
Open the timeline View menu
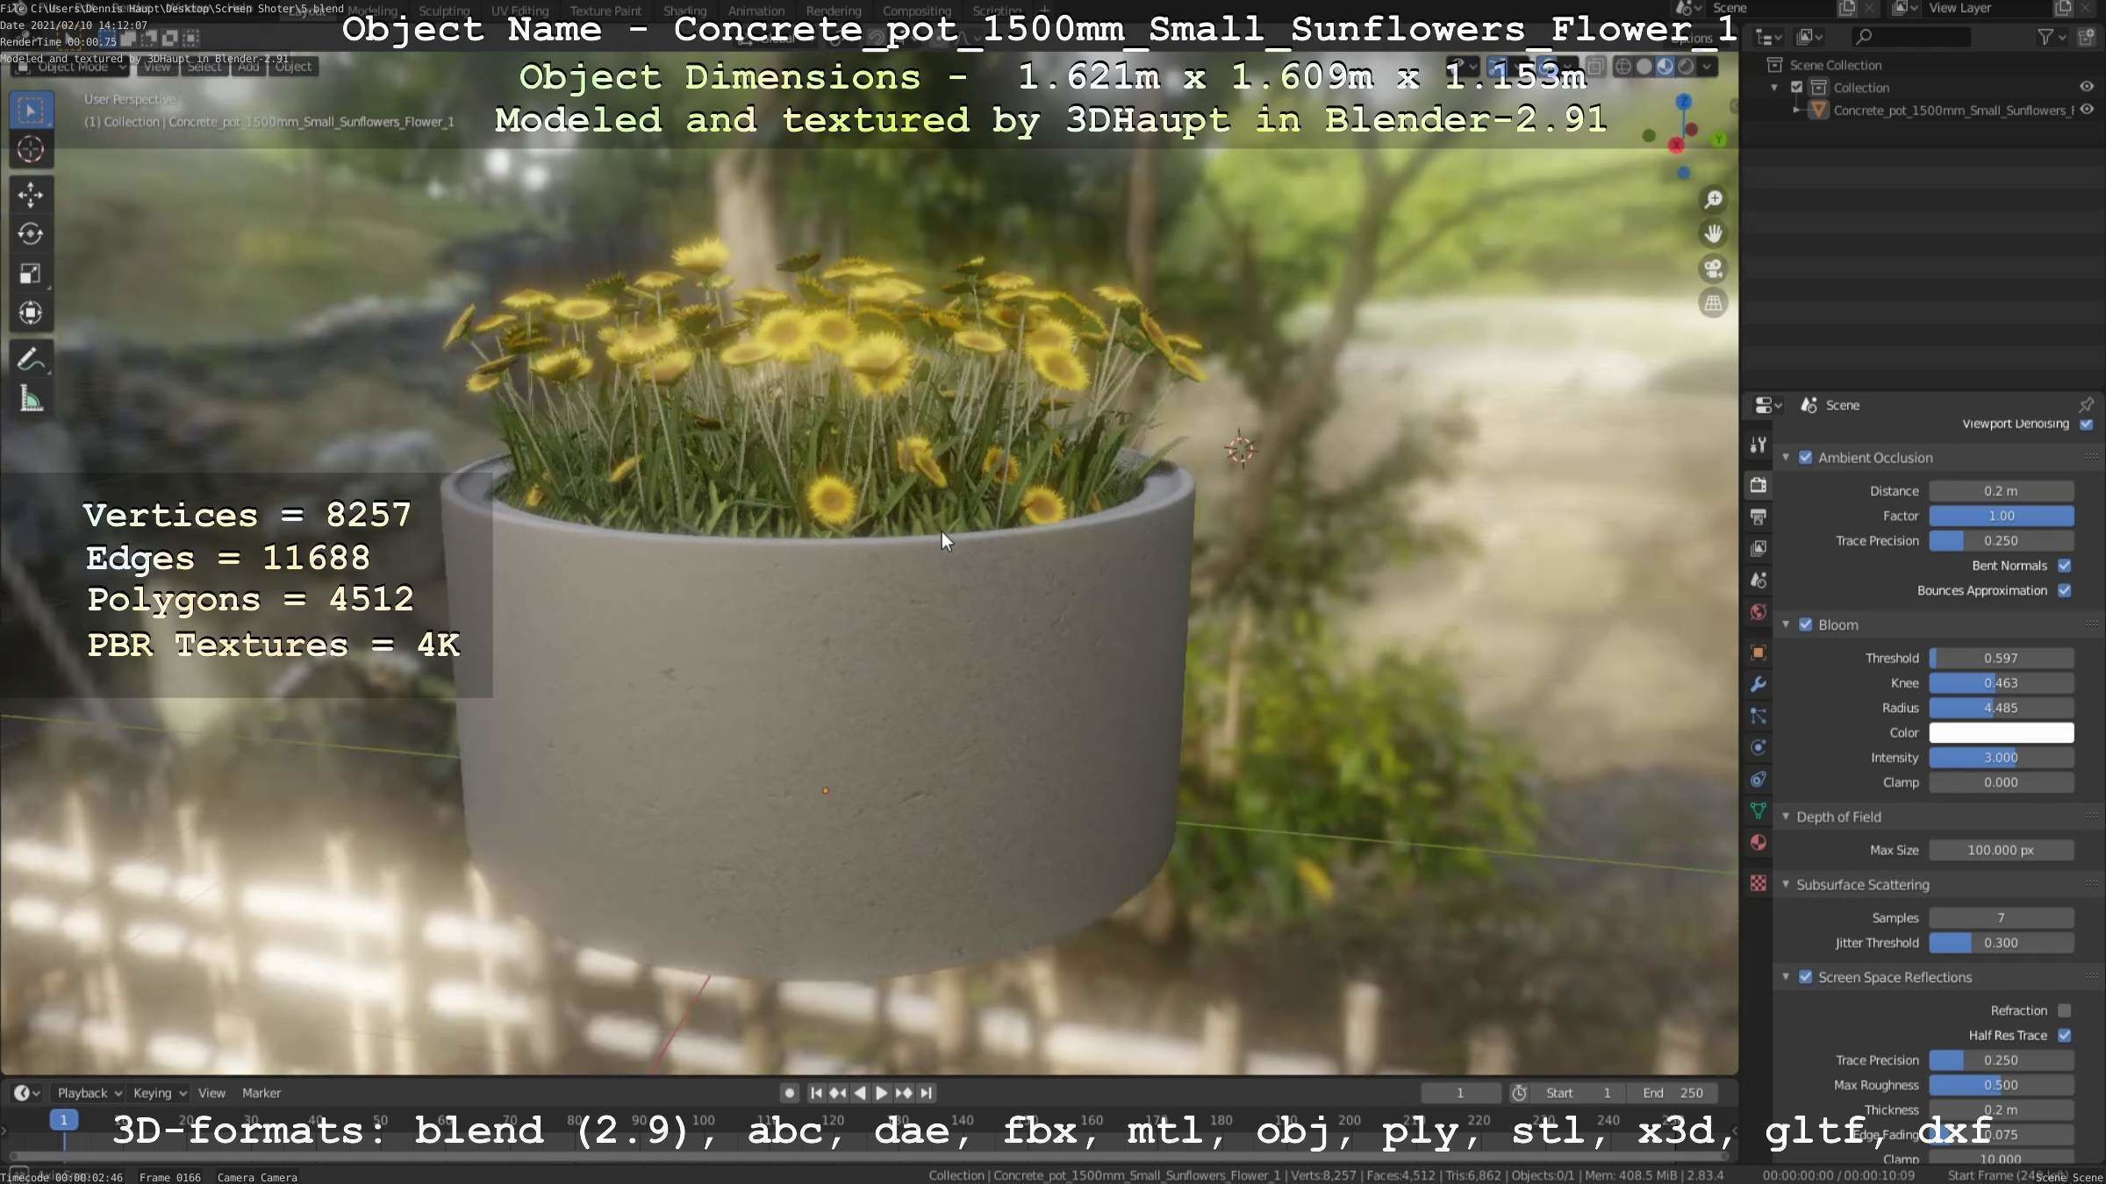tap(211, 1093)
